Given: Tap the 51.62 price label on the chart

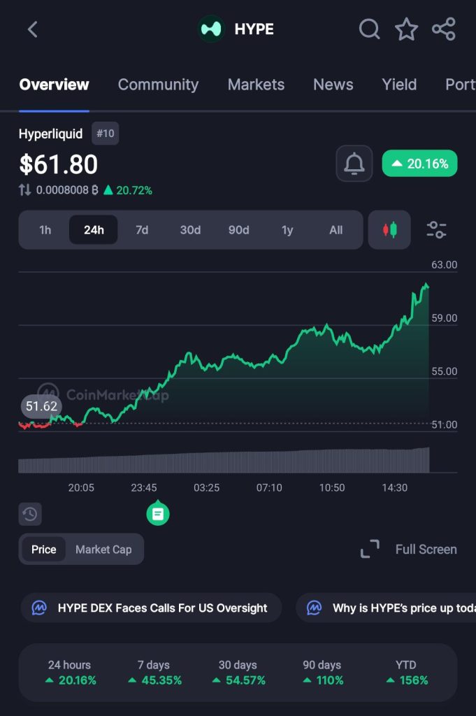Looking at the screenshot, I should [41, 406].
